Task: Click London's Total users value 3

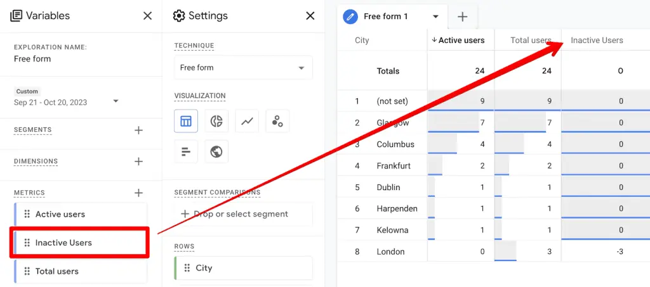Action: [x=549, y=252]
